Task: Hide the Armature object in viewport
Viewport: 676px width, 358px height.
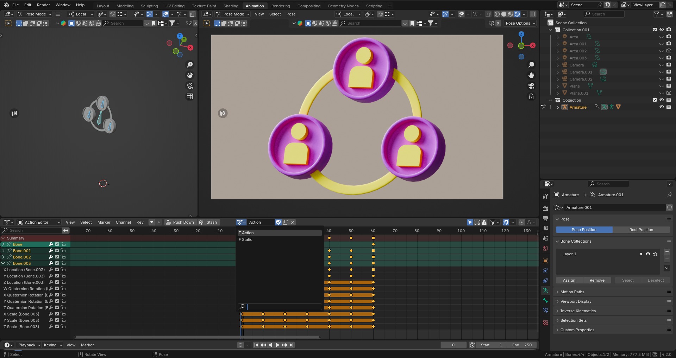Action: coord(662,107)
